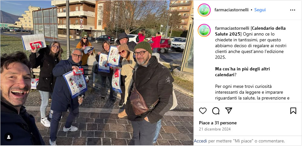This screenshot has width=302, height=146.
Task: Click the 21 dicembre 2024 post date
Action: (215, 129)
